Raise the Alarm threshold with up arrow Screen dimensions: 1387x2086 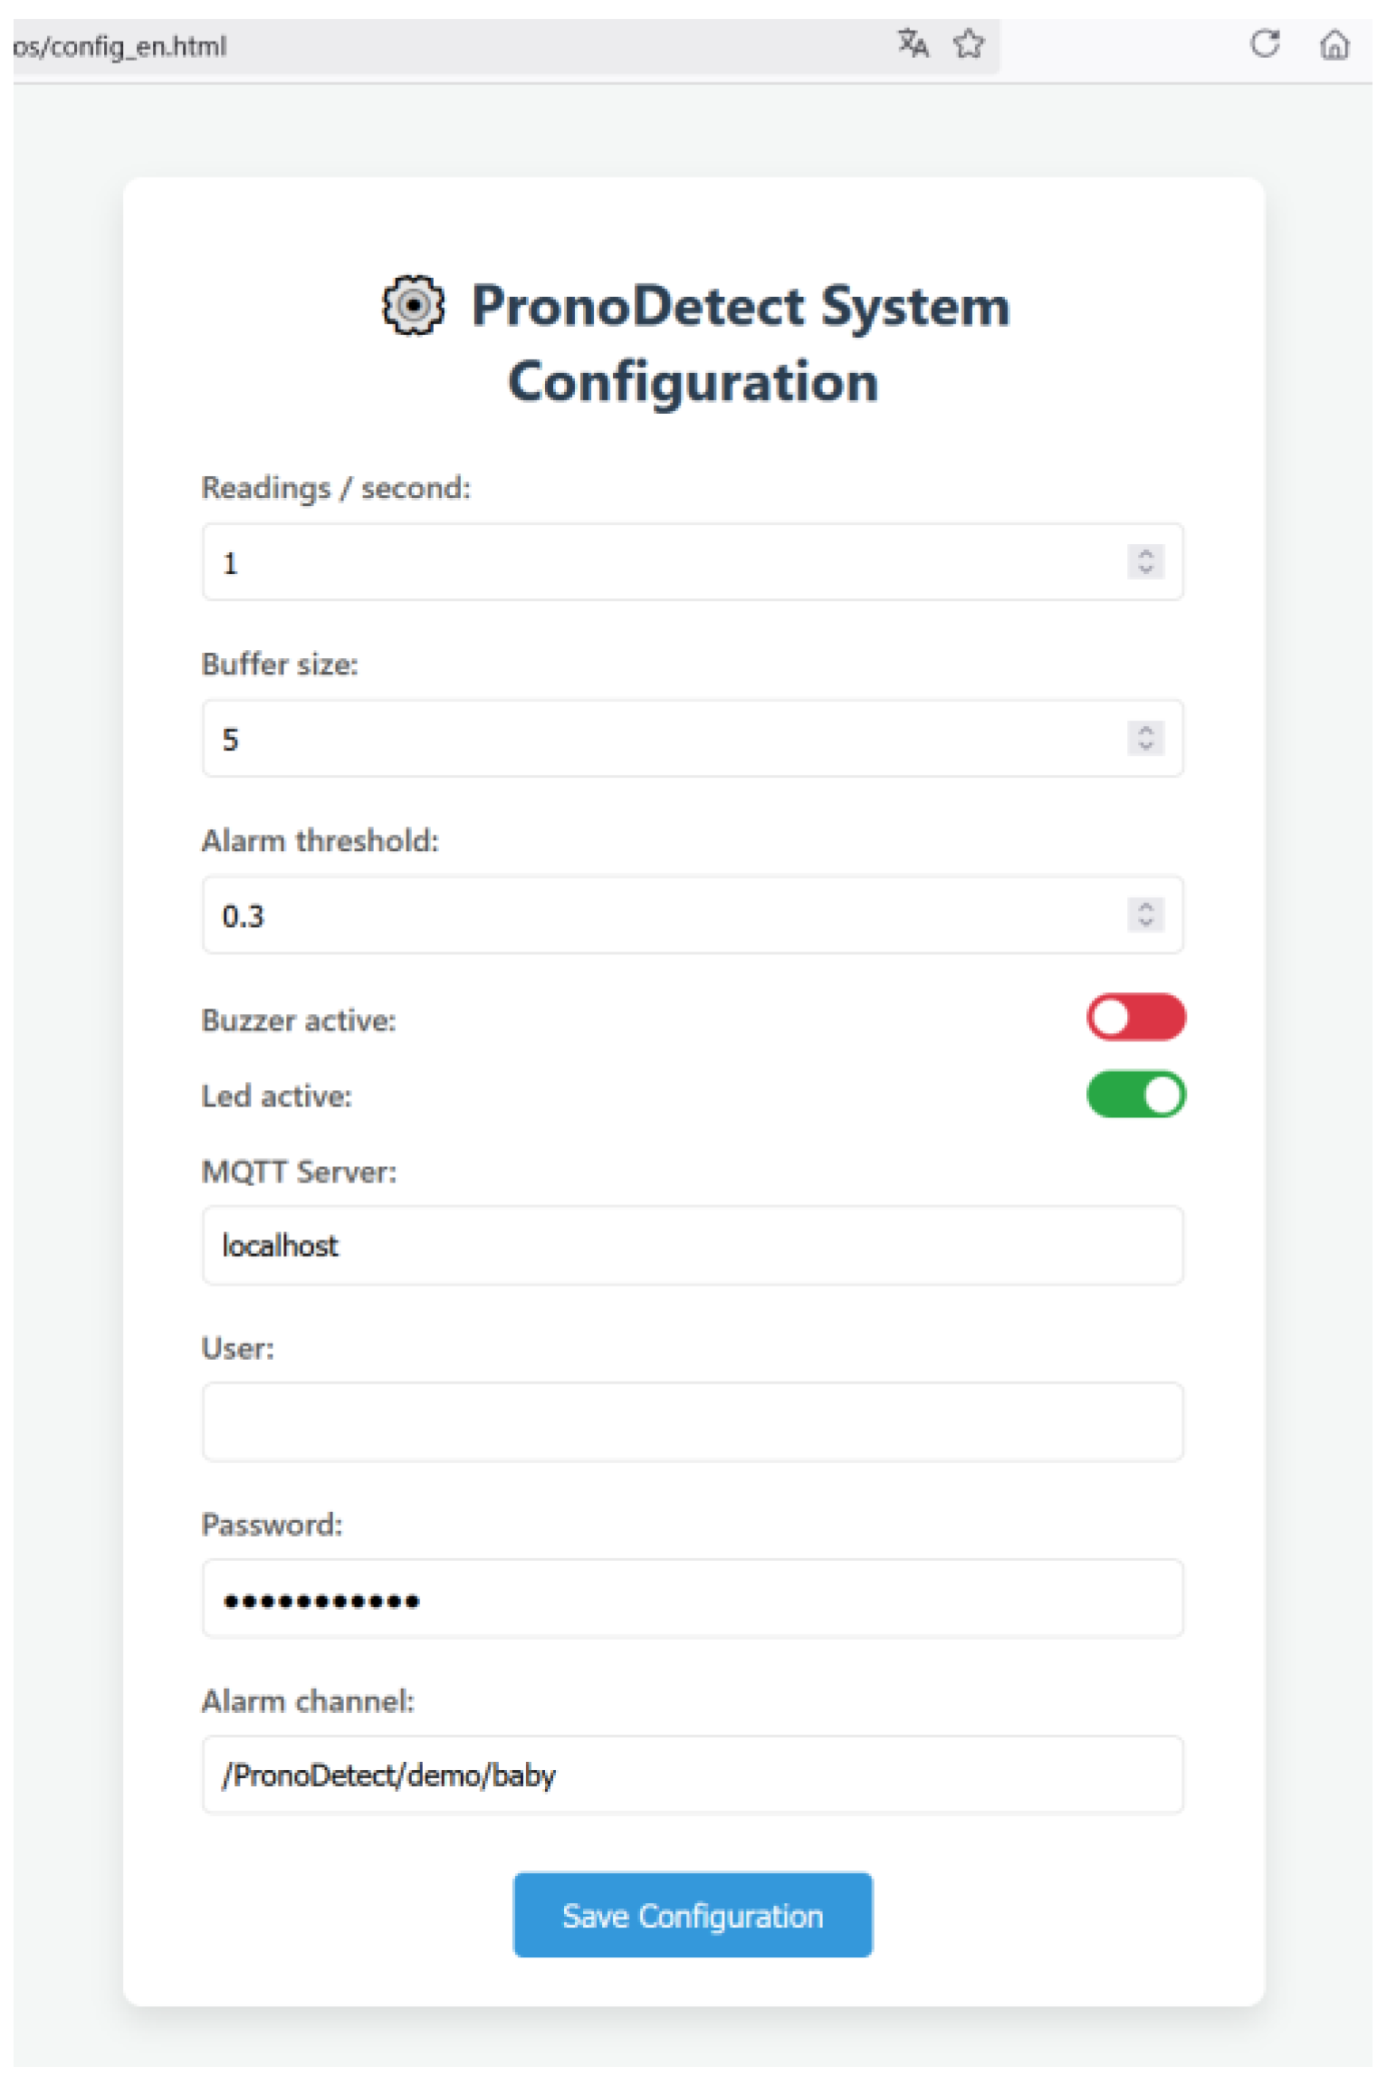tap(1146, 906)
